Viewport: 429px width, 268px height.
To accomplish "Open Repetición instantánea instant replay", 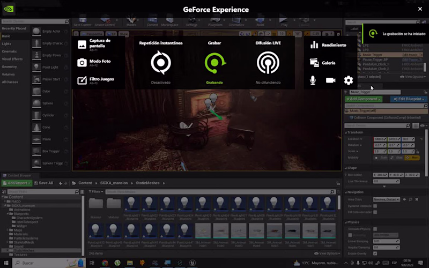I will coord(161,63).
